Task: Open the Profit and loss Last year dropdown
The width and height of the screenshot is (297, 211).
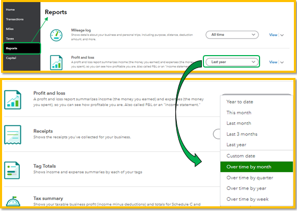Action: 232,62
